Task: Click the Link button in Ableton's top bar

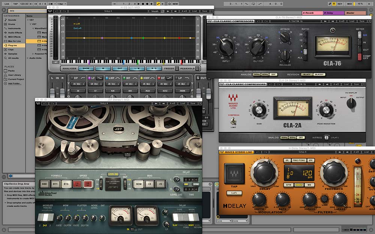Action: point(7,4)
